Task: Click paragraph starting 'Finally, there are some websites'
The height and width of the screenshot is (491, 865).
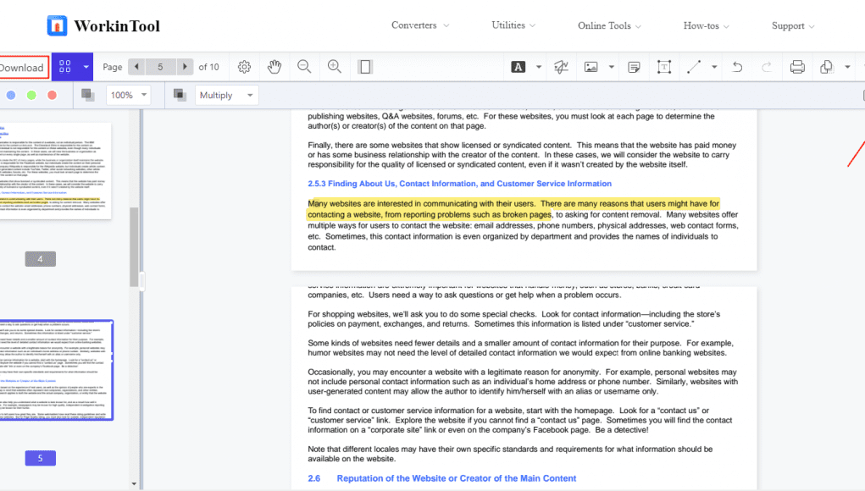Action: [x=522, y=155]
